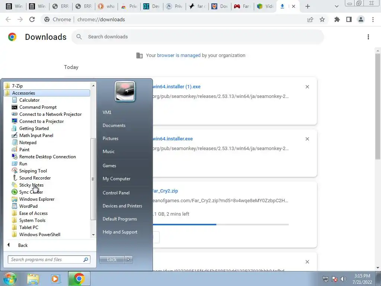
Task: Bookmark this page with the star
Action: coord(322,19)
